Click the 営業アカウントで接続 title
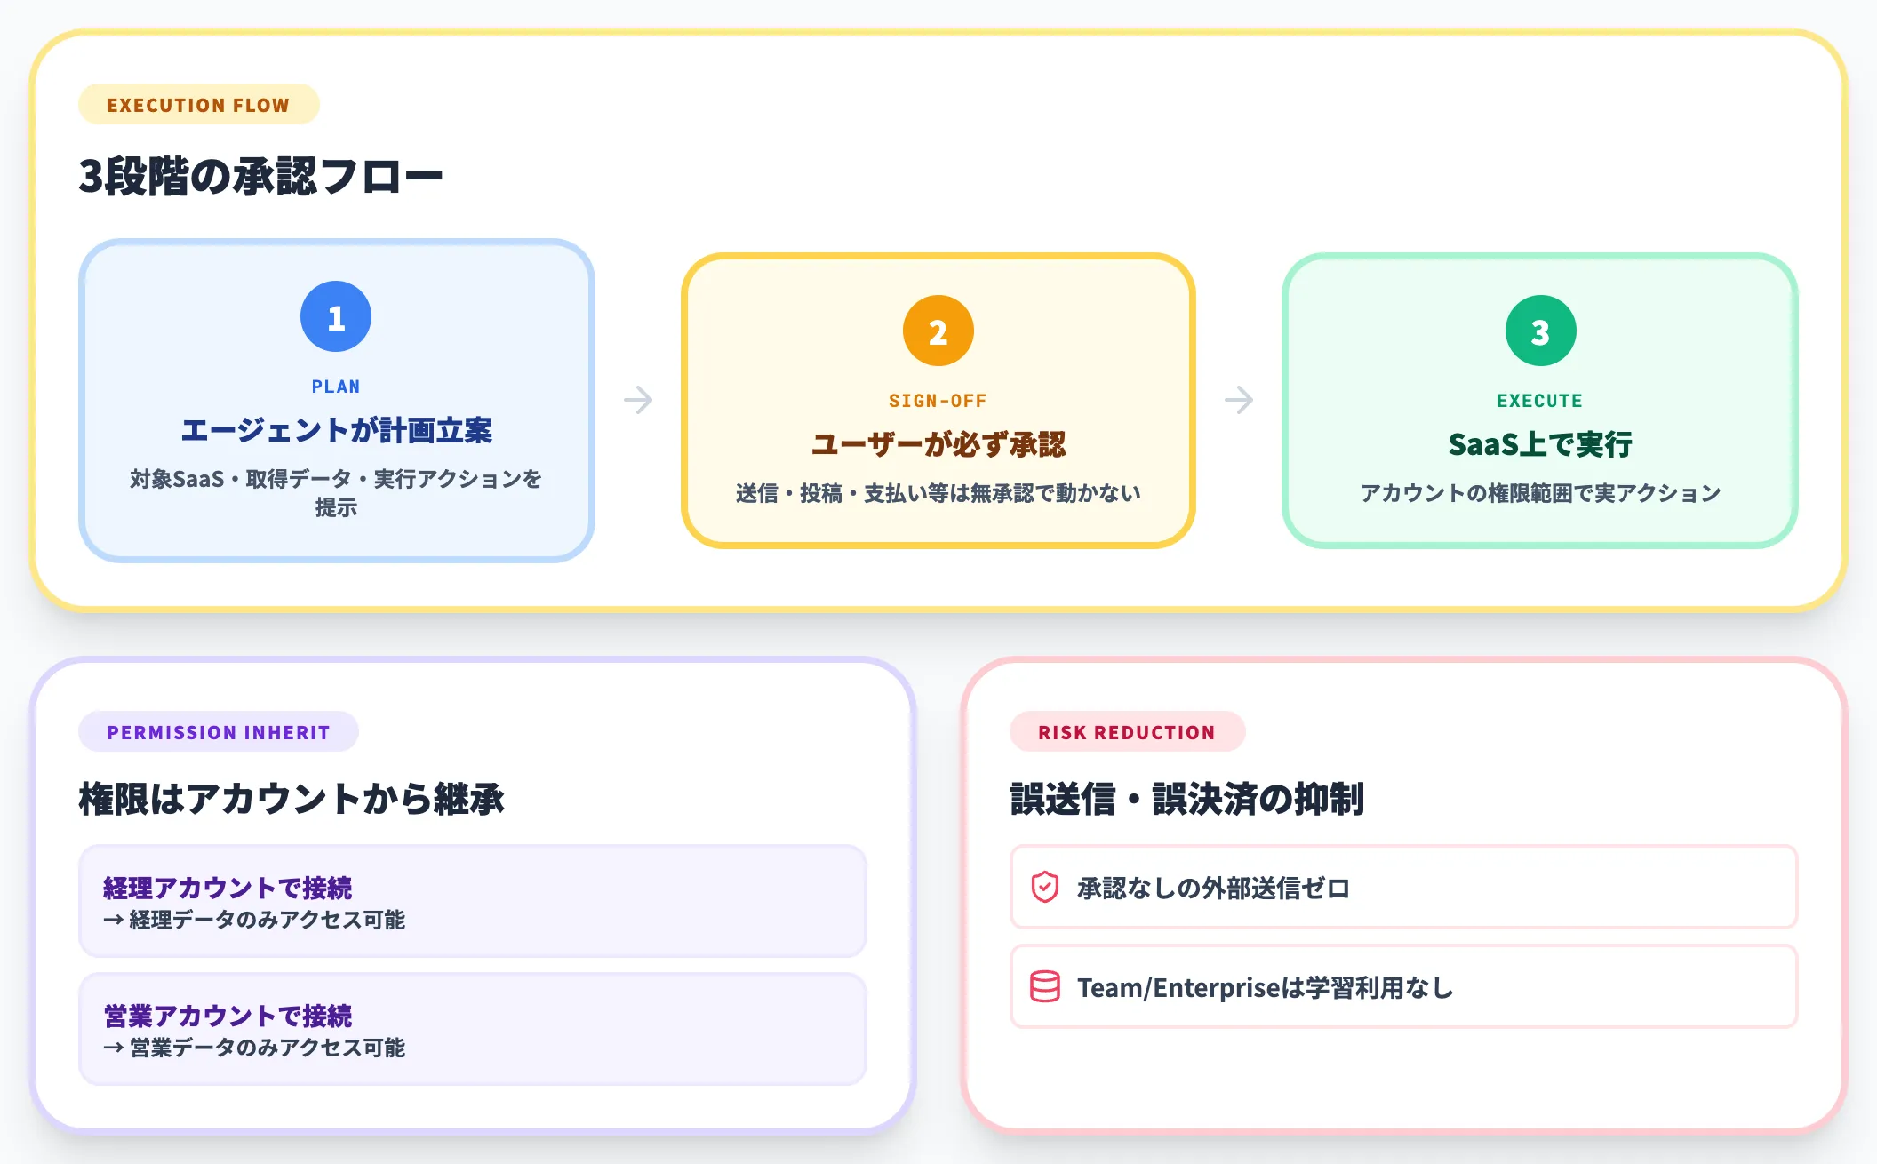Viewport: 1877px width, 1164px height. [228, 1016]
